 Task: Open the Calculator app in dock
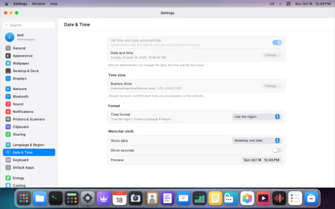[72, 198]
